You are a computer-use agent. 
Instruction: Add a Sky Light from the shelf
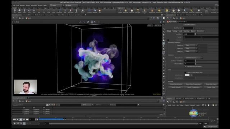pyautogui.click(x=174, y=11)
